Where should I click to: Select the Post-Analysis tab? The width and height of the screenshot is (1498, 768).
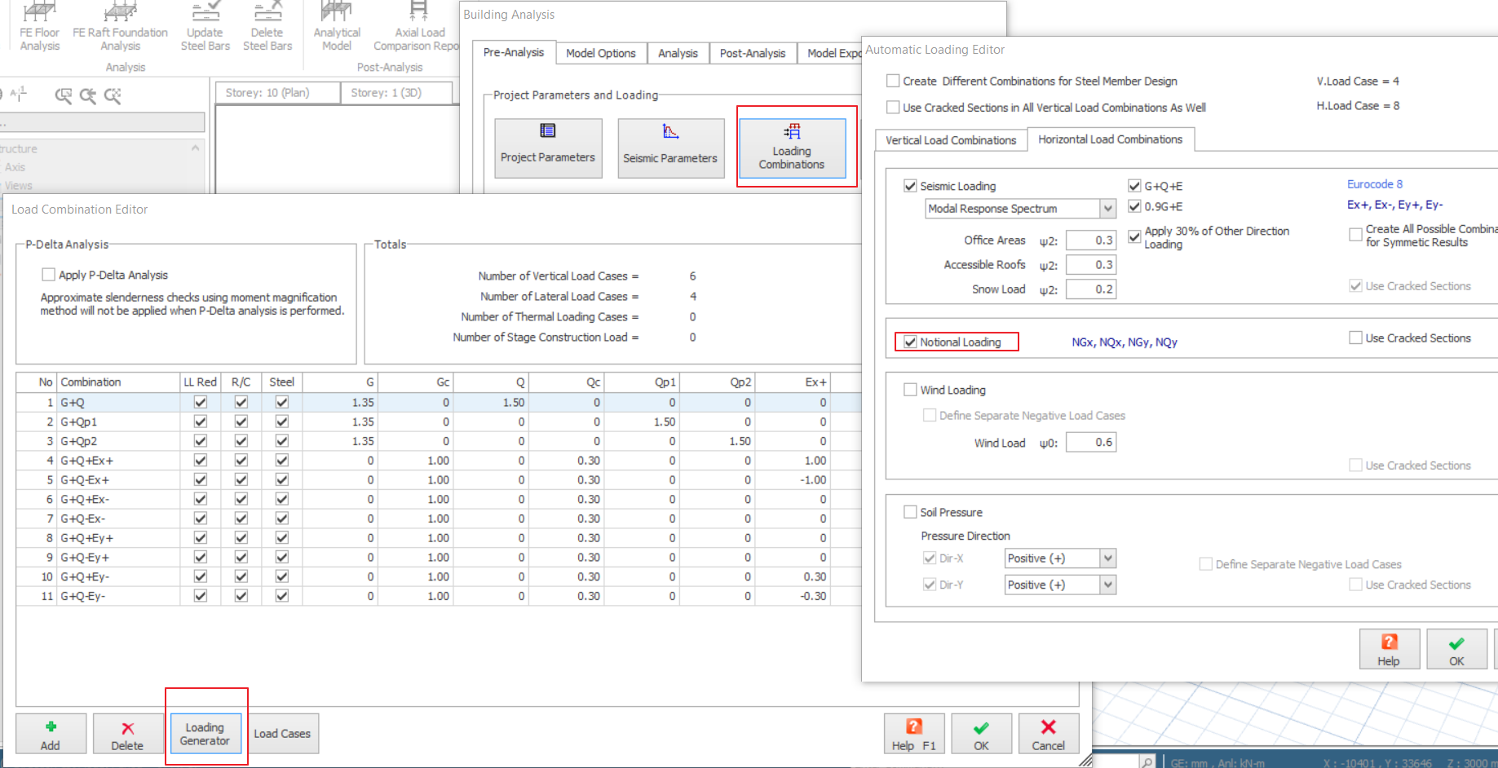752,52
